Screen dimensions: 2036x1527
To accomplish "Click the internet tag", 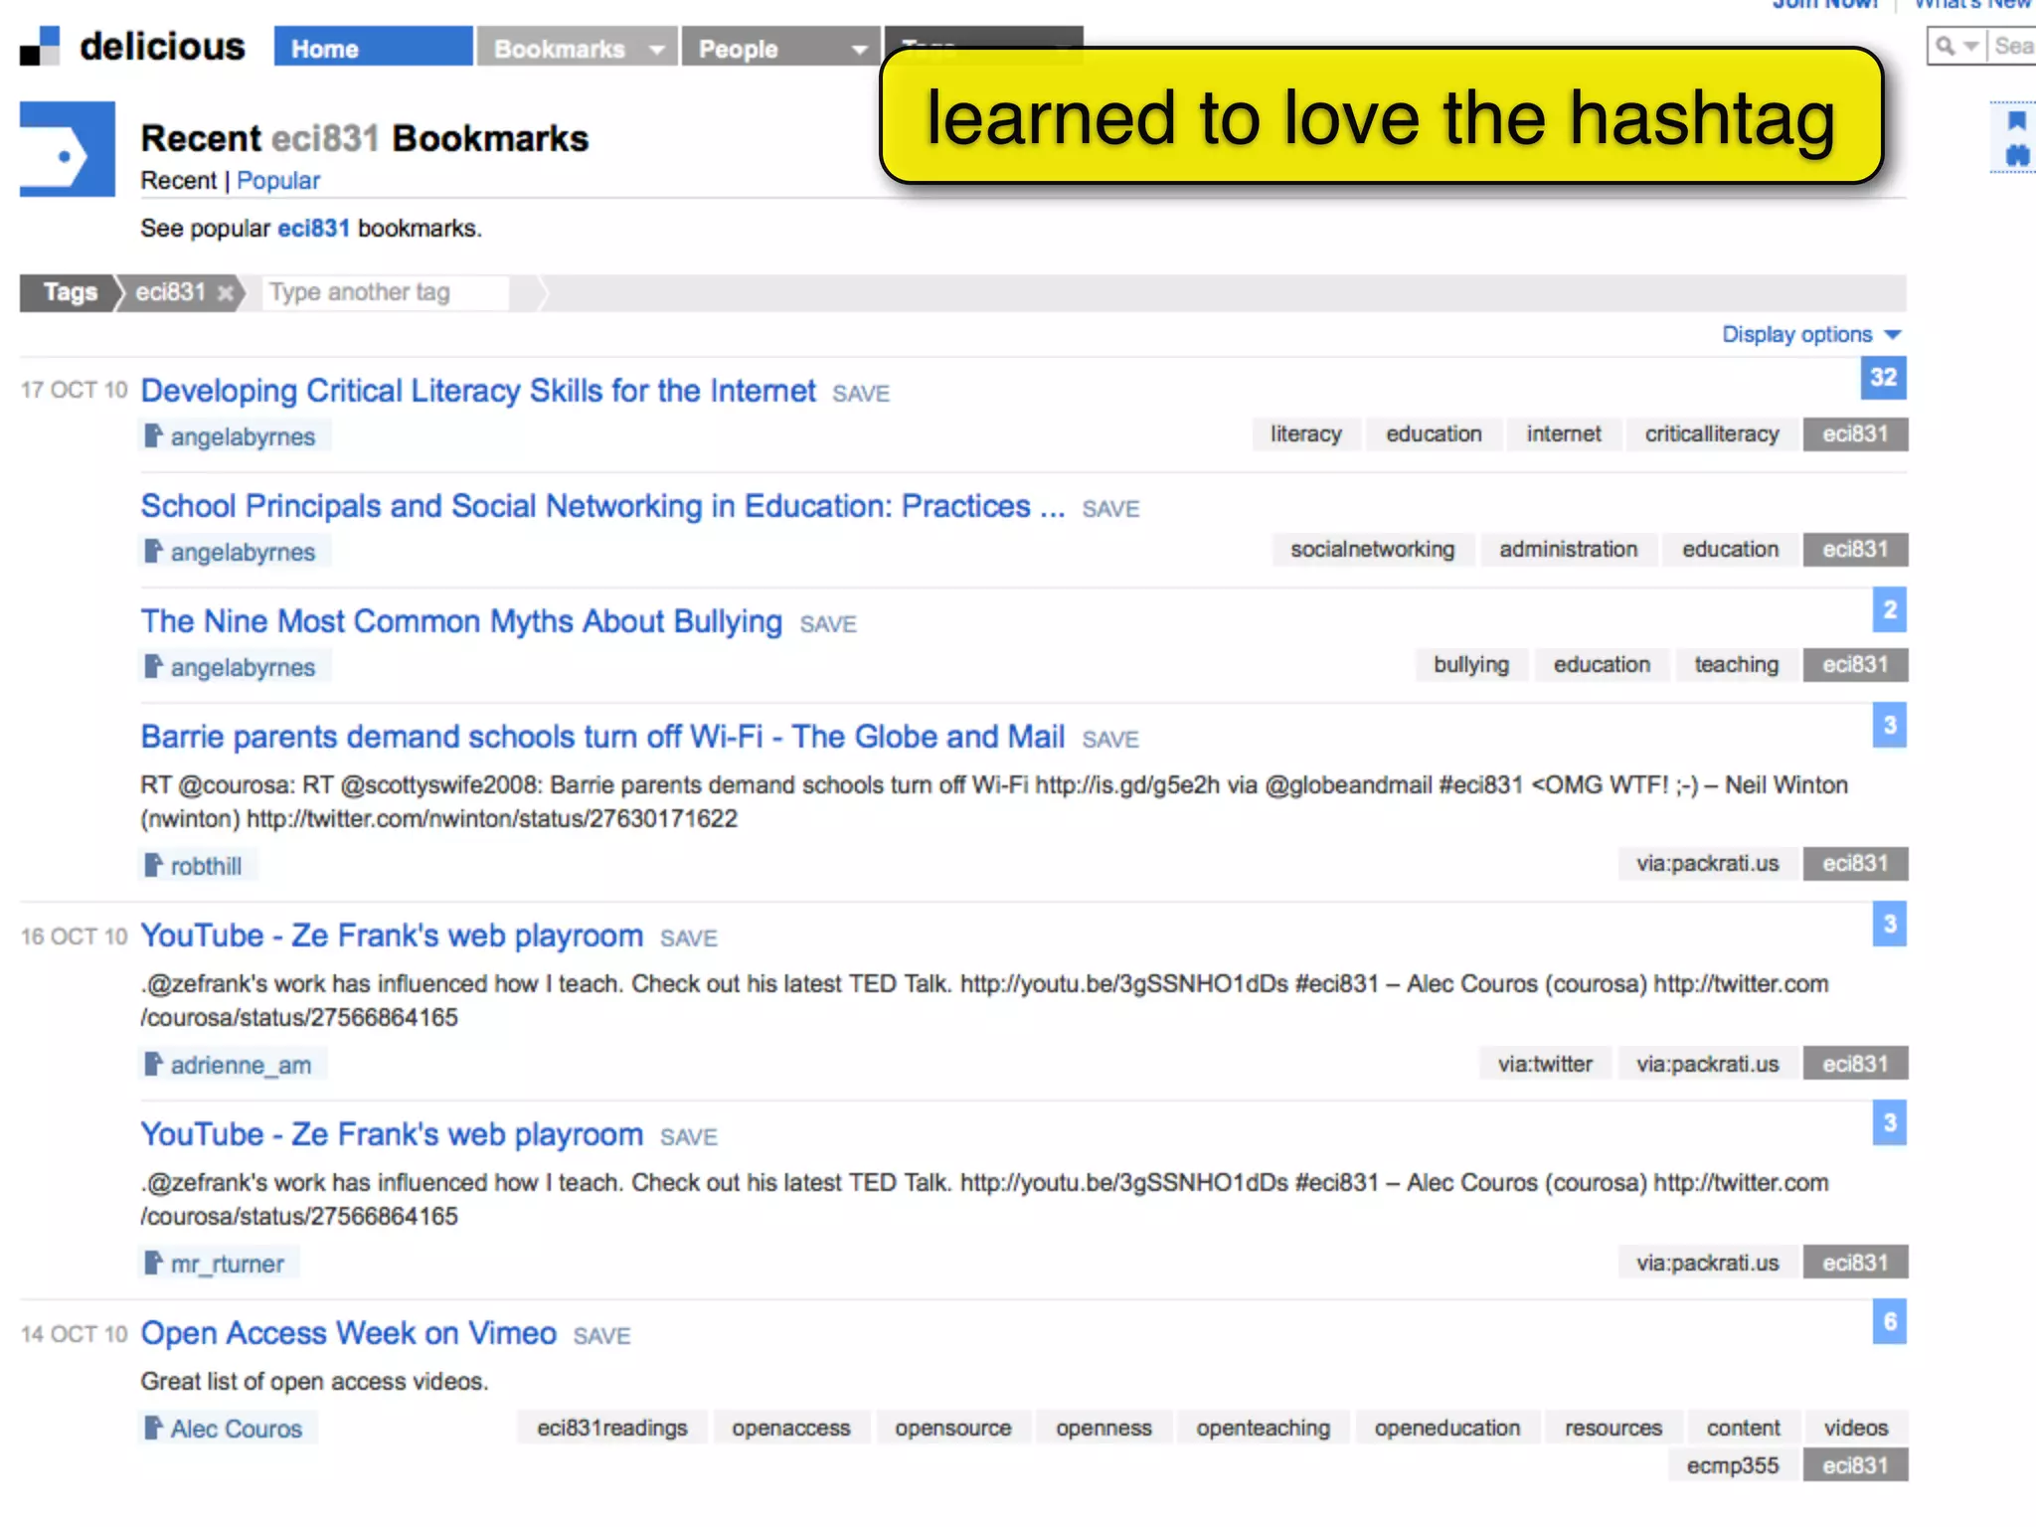I will pos(1564,434).
